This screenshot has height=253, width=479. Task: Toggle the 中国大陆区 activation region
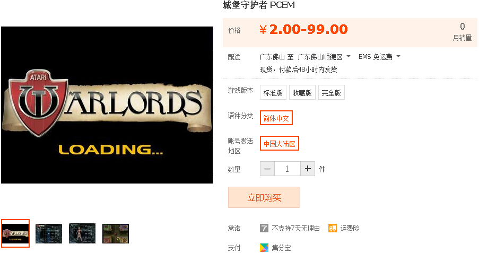pos(280,143)
